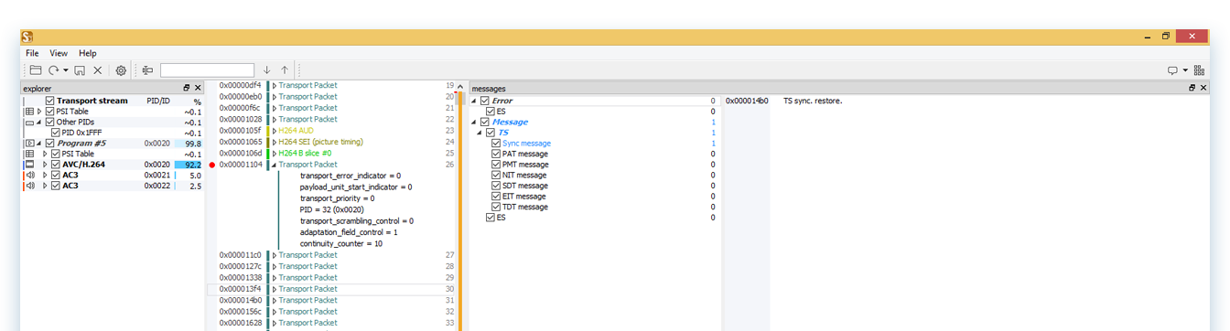Image resolution: width=1230 pixels, height=331 pixels.
Task: Expand the H264 B slice #0 row
Action: pos(274,154)
